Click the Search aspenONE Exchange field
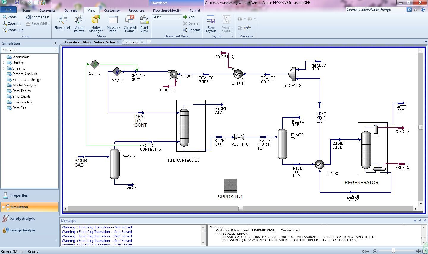The height and width of the screenshot is (254, 428). 376,10
